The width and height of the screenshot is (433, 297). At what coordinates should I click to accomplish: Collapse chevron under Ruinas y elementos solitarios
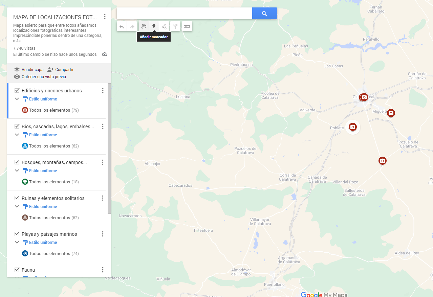tap(17, 207)
